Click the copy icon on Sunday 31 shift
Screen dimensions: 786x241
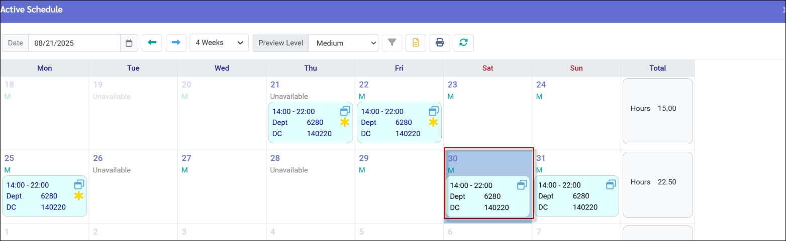coord(611,185)
